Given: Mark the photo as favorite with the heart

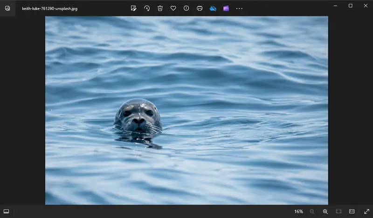Looking at the screenshot, I should 173,8.
